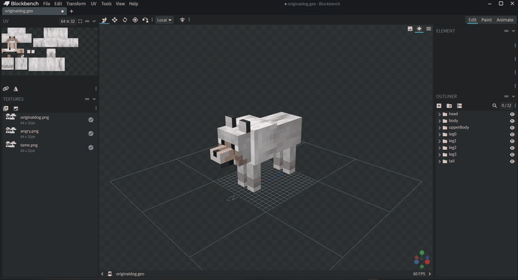This screenshot has height=280, width=518.
Task: Toggle saved checkmark of angry.png
Action: pos(91,134)
